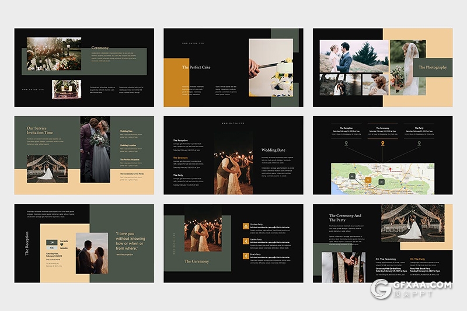Image resolution: width=467 pixels, height=311 pixels.
Task: Click the GFXAA.COM watermark logo
Action: tap(412, 289)
